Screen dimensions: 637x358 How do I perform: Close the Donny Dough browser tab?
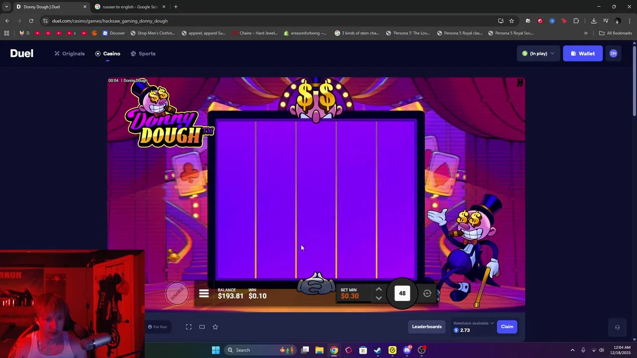coord(85,7)
